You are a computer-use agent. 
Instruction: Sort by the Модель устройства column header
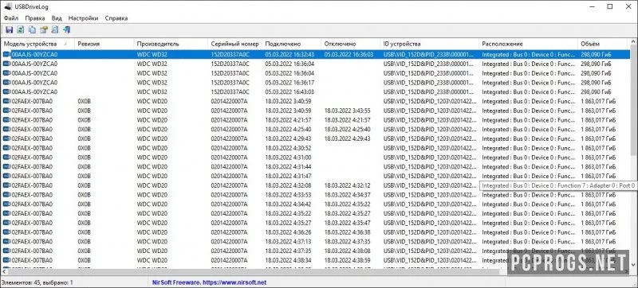[x=37, y=44]
